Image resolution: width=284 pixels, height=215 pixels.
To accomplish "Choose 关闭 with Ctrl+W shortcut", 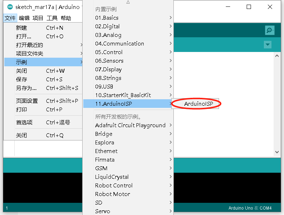I will (43, 71).
